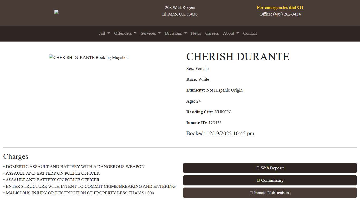The height and width of the screenshot is (202, 360).
Task: Click the Commissary button
Action: (270, 180)
